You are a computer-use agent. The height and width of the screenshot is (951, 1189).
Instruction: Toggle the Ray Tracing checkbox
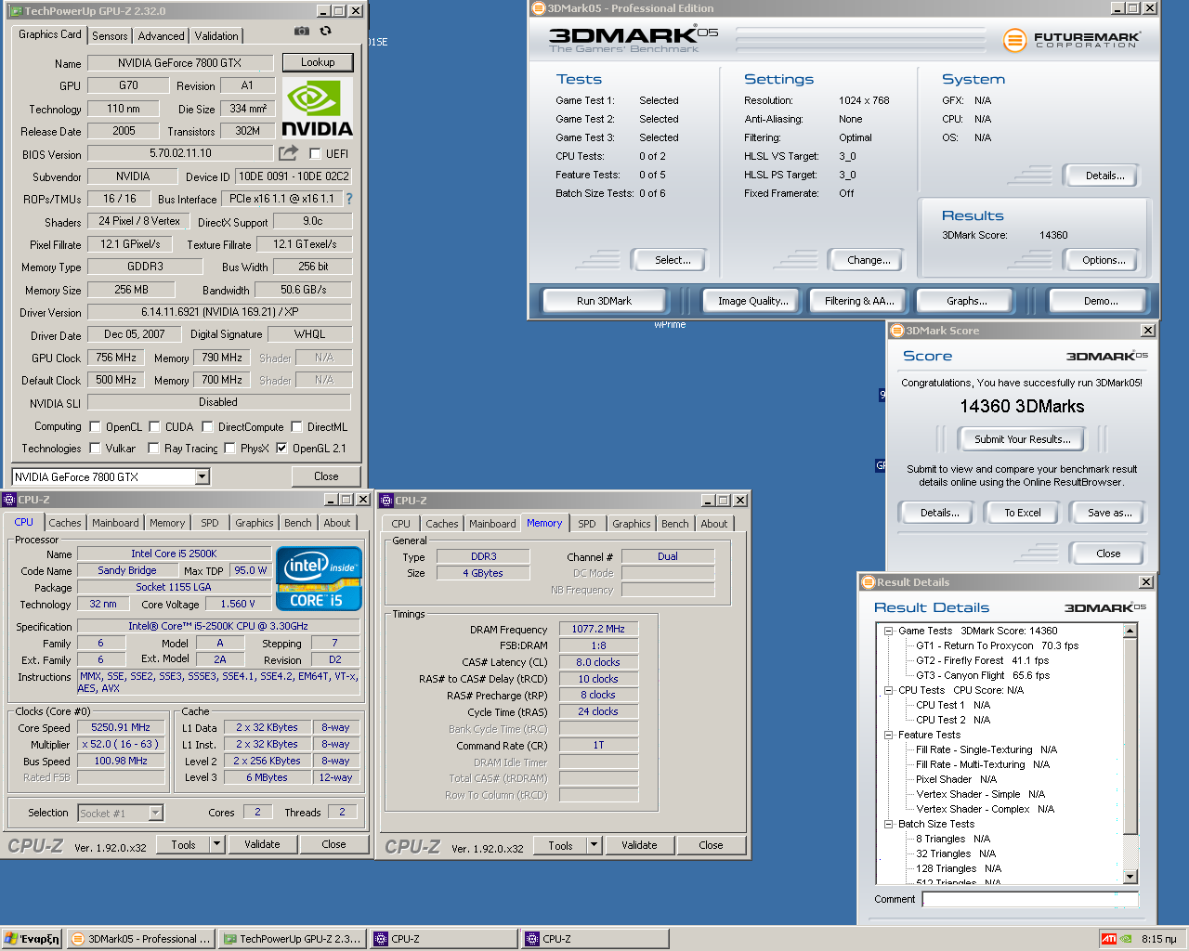153,449
